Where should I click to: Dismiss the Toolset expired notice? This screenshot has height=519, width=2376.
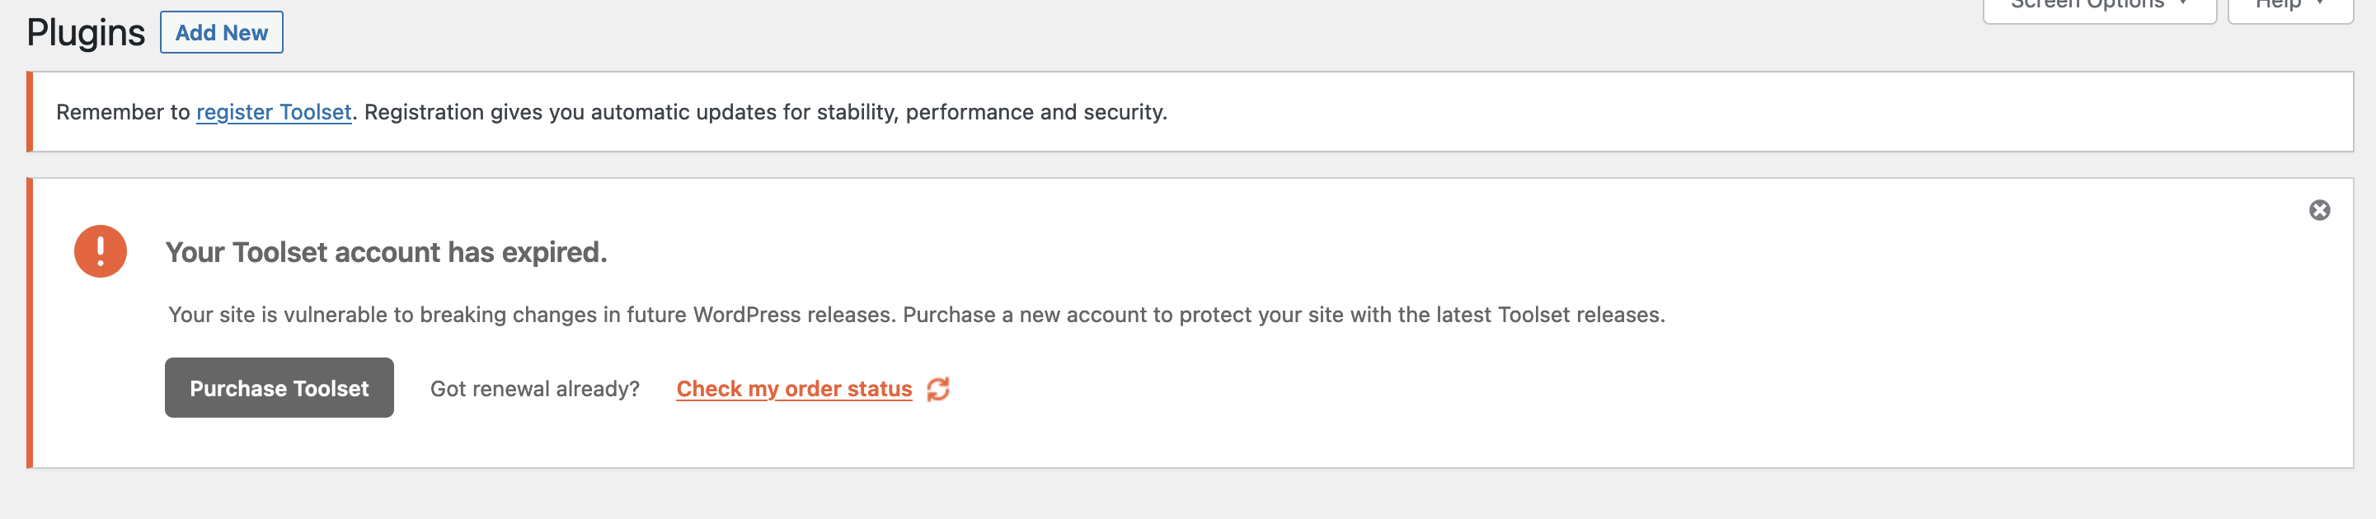click(x=2319, y=210)
